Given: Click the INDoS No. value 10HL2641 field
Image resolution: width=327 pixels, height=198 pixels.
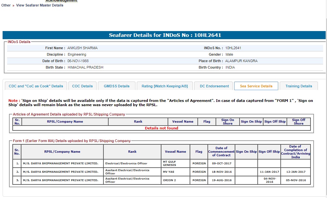Looking at the screenshot, I should pos(233,48).
